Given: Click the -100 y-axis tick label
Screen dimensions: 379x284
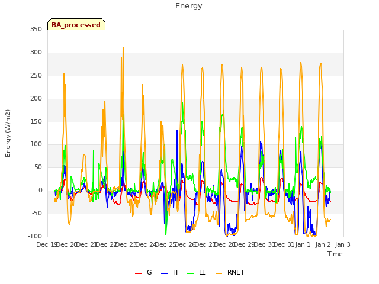Looking at the screenshot, I should 35,236.
